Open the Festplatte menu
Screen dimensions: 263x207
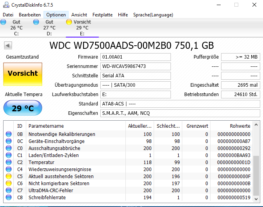click(x=102, y=15)
